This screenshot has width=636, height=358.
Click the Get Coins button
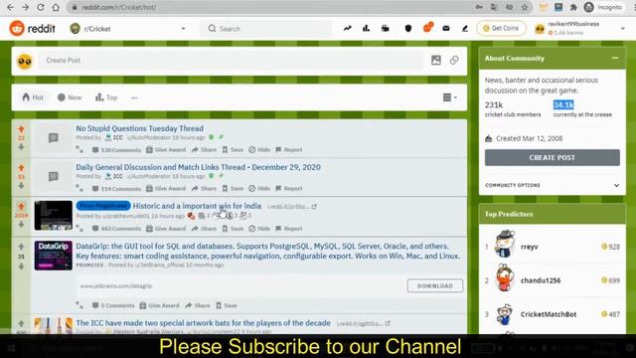pos(501,29)
